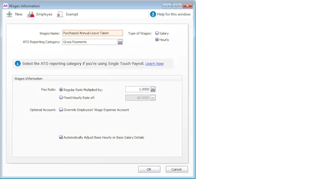The width and height of the screenshot is (334, 179).
Task: Choose Fixed Hourly Rate of option
Action: point(61,98)
